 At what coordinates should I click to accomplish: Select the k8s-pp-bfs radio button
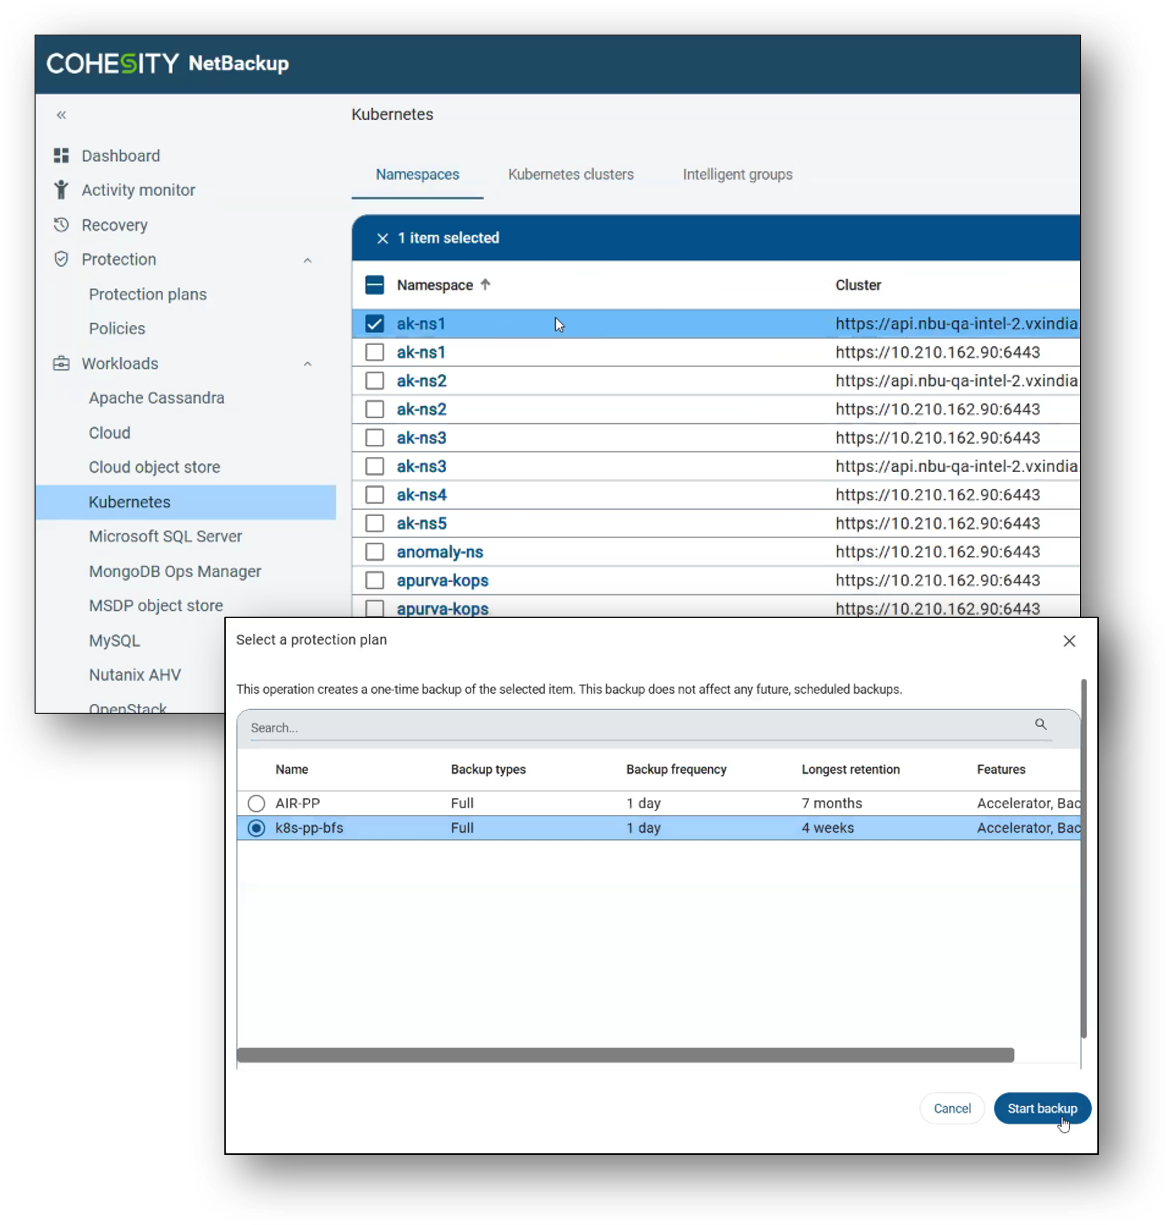(256, 828)
